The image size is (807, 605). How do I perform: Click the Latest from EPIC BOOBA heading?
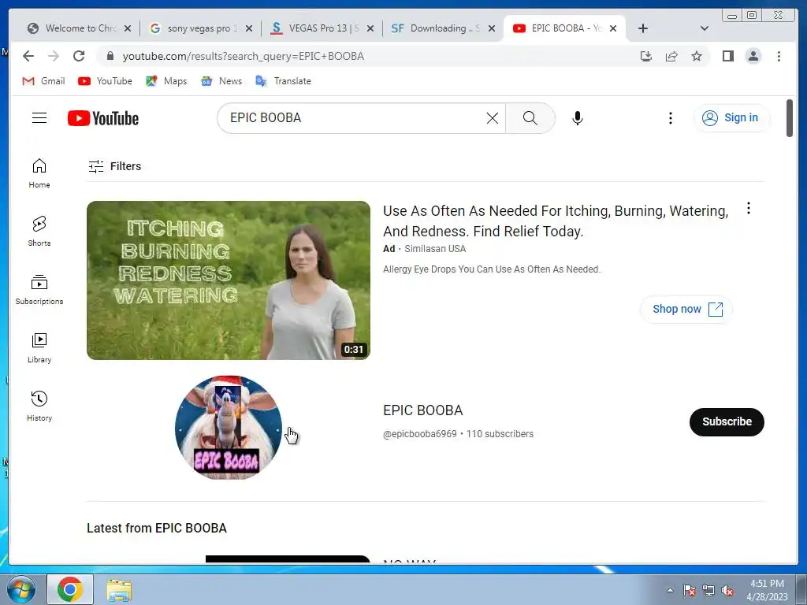click(157, 529)
